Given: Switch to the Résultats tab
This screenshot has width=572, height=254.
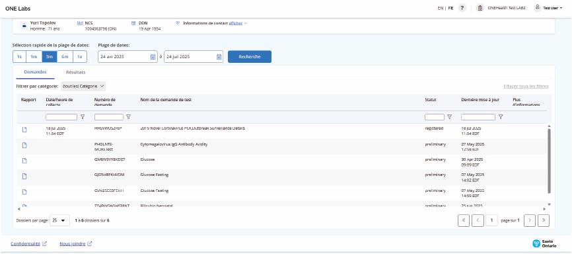Looking at the screenshot, I should (x=75, y=72).
